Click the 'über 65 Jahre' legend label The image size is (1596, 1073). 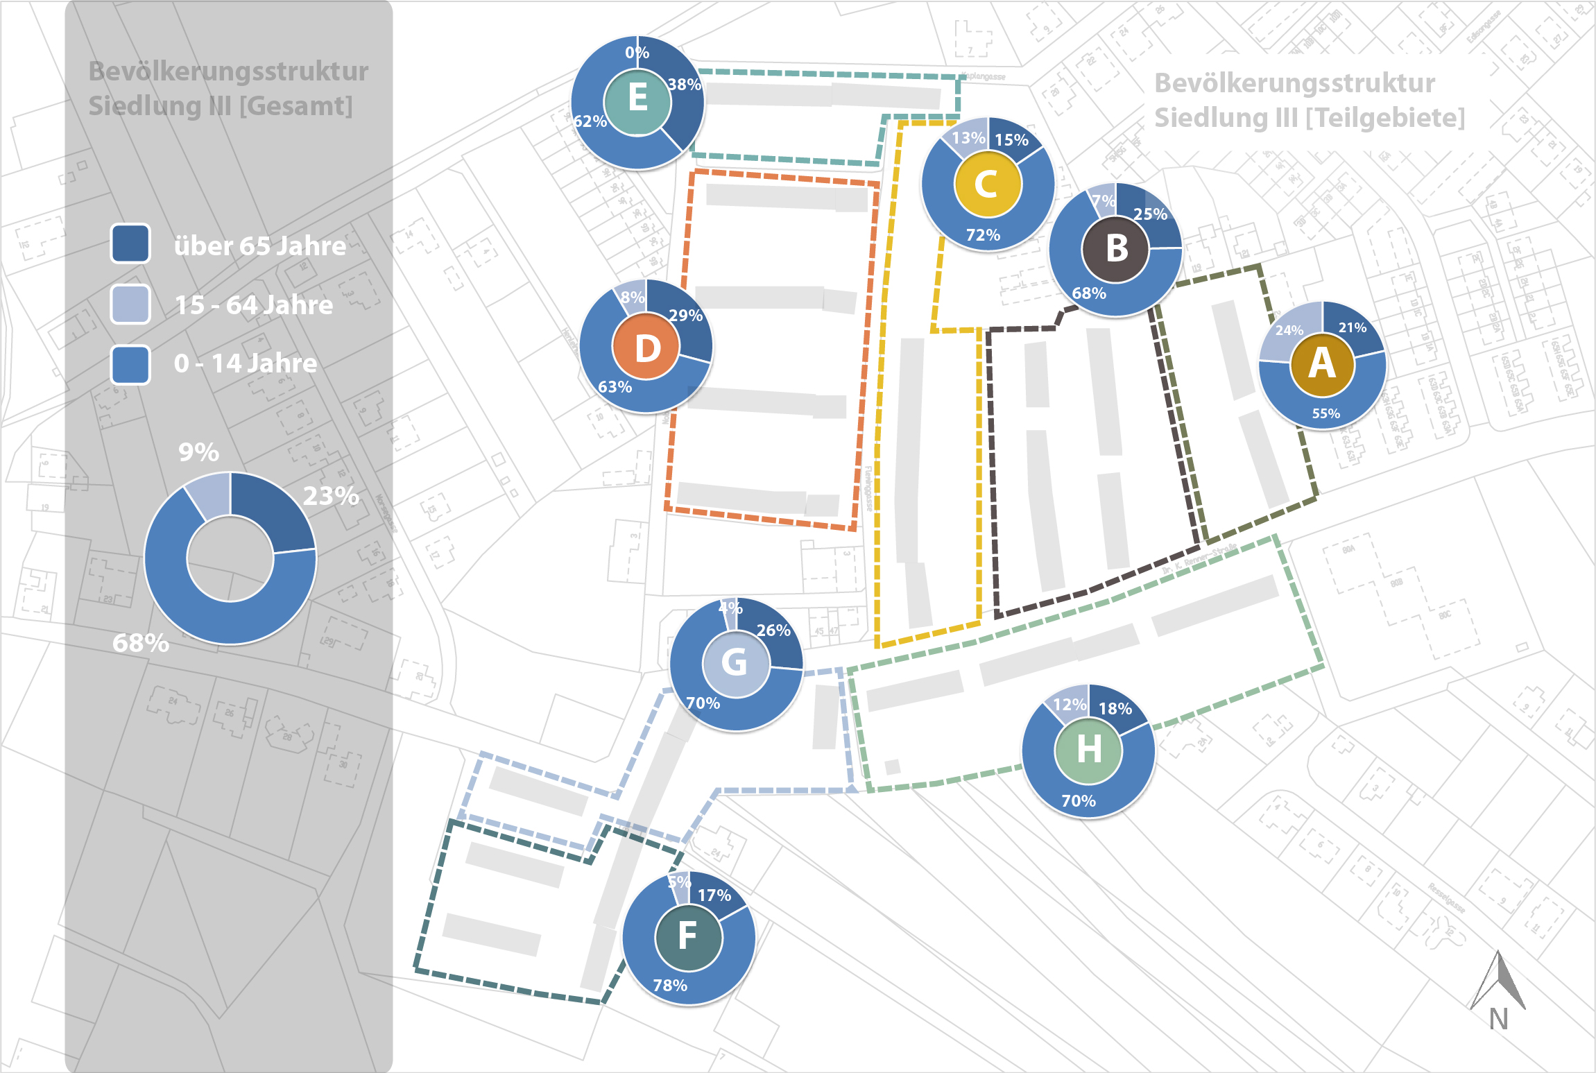[260, 246]
